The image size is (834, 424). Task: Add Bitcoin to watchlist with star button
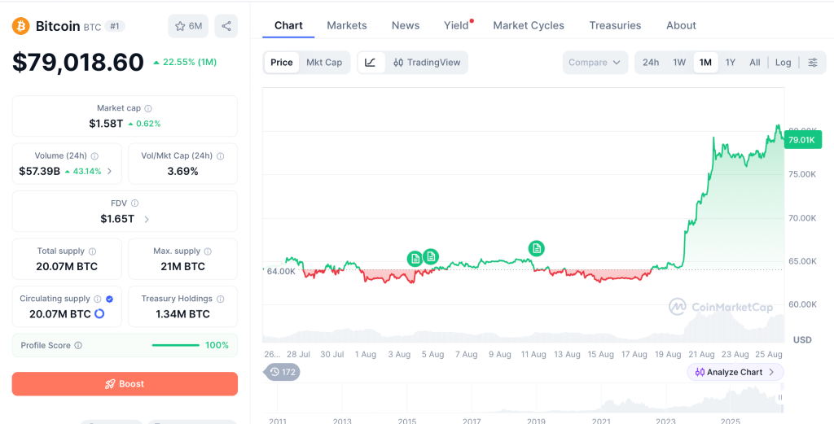click(188, 26)
